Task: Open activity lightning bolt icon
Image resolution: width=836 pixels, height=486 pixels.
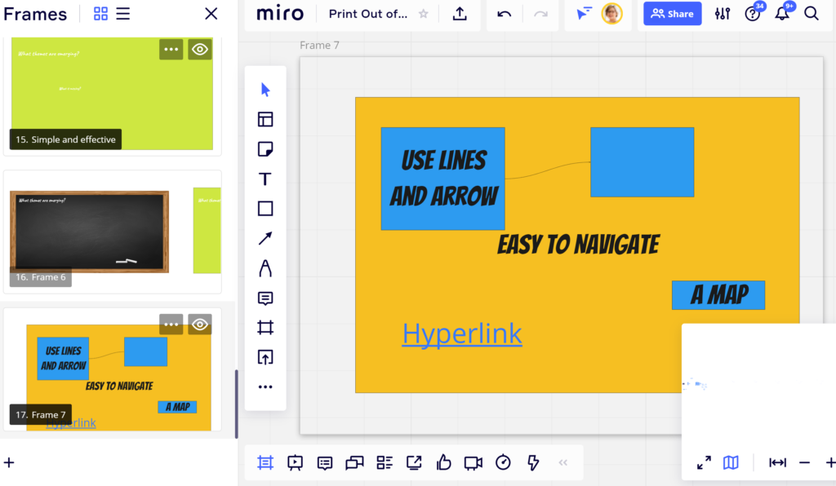Action: [533, 462]
